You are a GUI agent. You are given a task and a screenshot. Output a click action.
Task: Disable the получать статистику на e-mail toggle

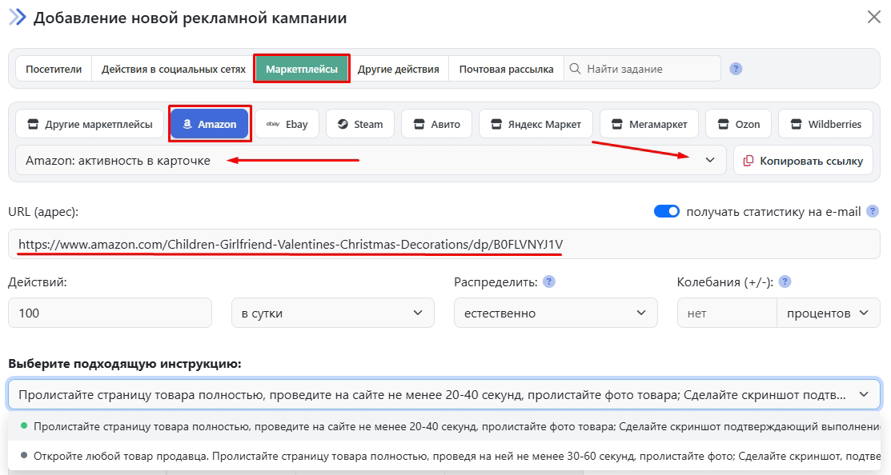666,212
